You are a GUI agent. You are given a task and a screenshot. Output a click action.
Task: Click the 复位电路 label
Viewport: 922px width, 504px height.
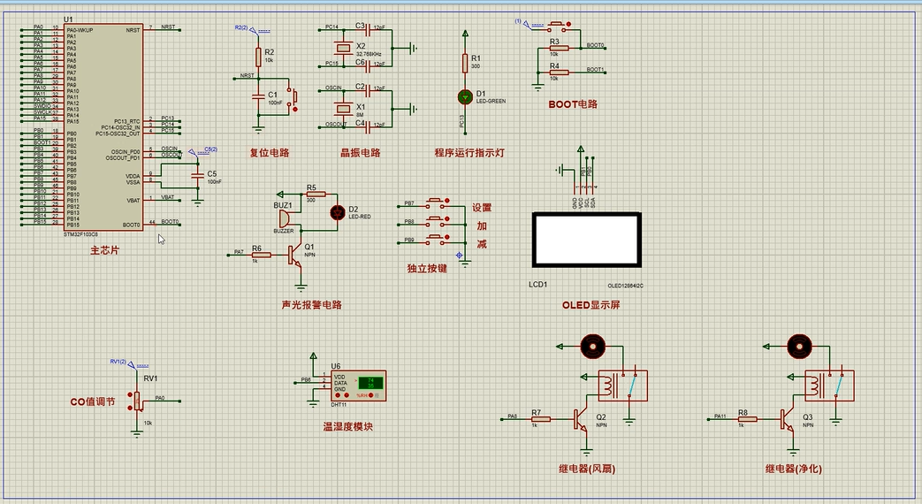[270, 153]
